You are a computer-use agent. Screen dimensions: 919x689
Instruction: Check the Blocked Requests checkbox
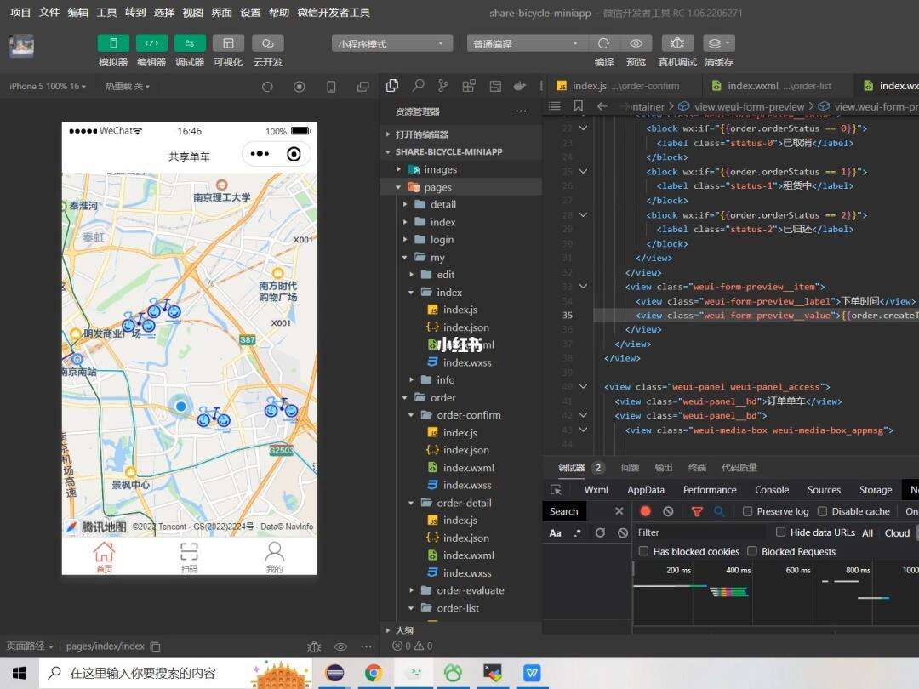pos(752,551)
